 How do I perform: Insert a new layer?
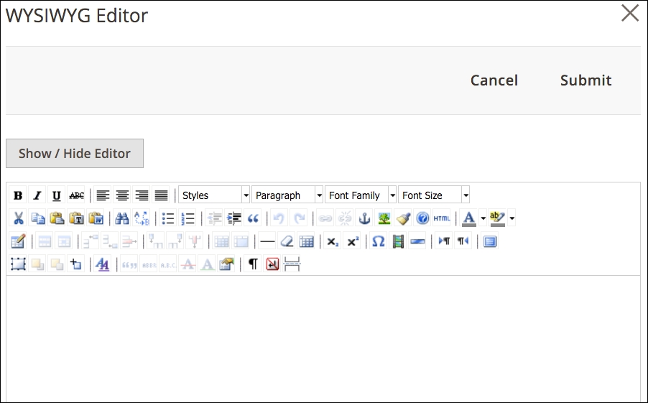18,264
